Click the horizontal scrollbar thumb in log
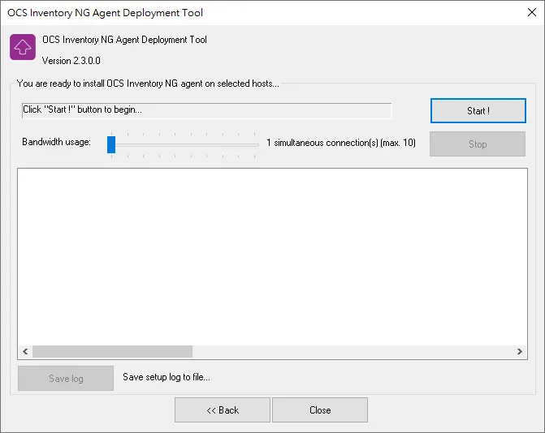The width and height of the screenshot is (545, 433). click(112, 351)
